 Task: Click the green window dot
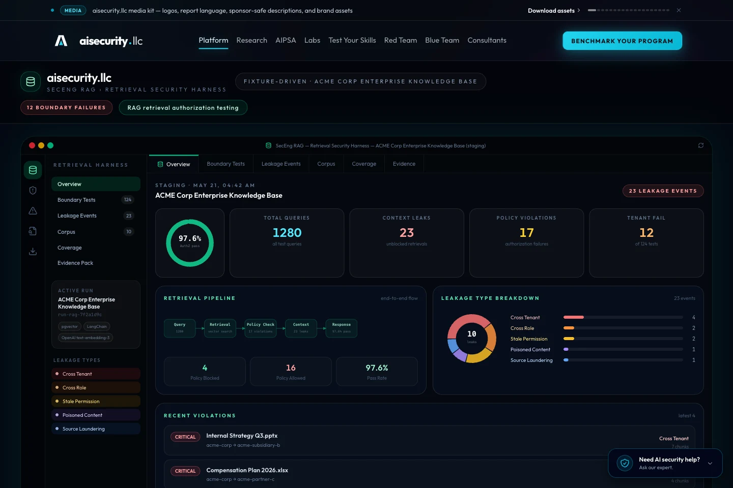click(x=50, y=145)
